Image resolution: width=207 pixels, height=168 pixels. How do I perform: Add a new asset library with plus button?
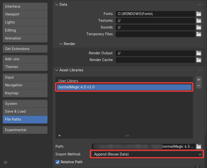[199, 80]
